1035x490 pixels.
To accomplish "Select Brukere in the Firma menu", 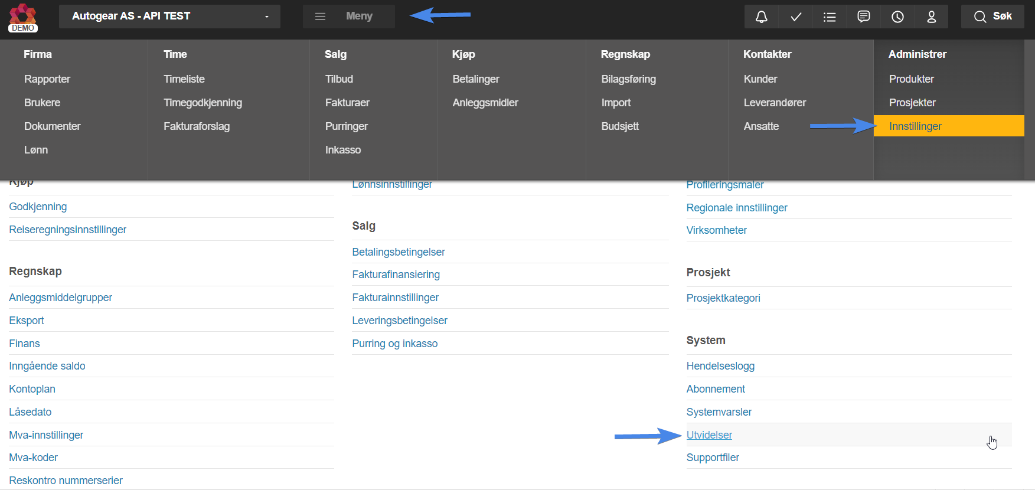I will [42, 103].
